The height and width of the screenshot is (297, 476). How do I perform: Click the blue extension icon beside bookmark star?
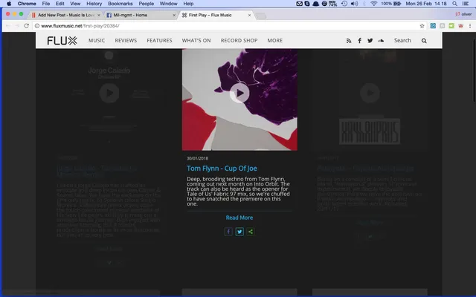pyautogui.click(x=433, y=26)
